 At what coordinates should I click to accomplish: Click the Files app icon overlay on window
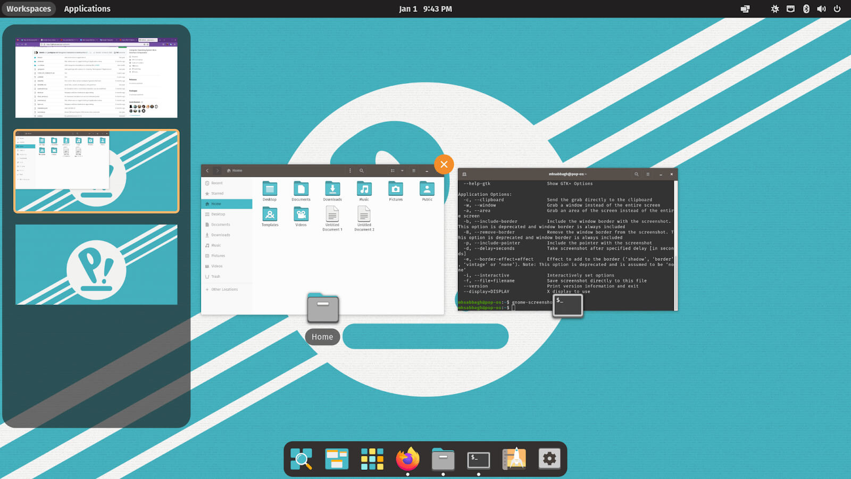point(323,308)
